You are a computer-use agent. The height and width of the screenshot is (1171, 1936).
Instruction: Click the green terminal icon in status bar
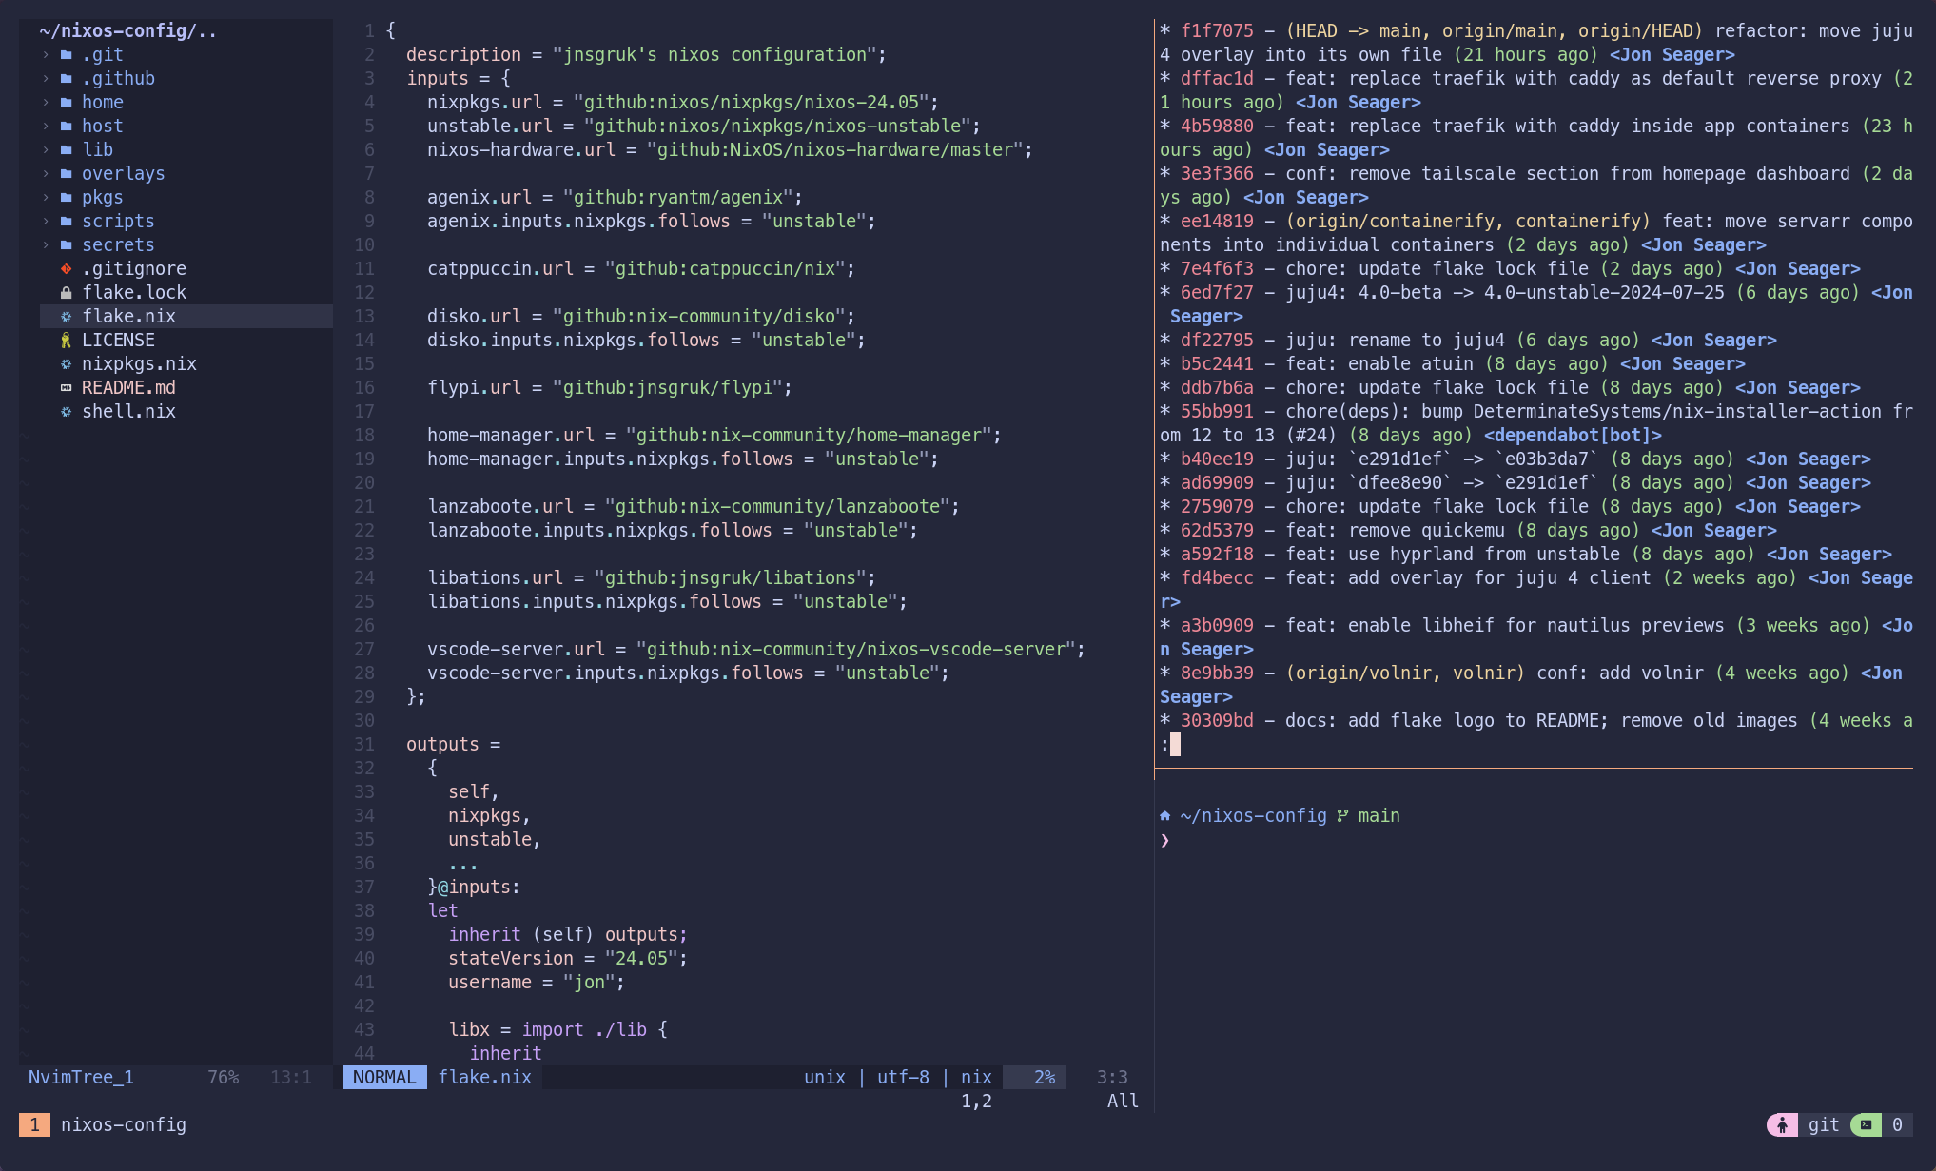coord(1867,1125)
